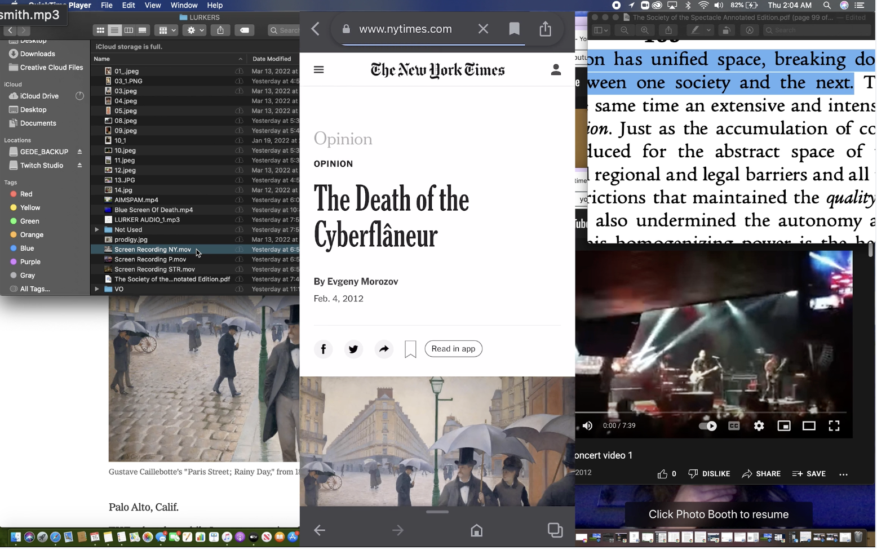This screenshot has width=877, height=550.
Task: Zoom in on the Preview PDF
Action: (644, 30)
